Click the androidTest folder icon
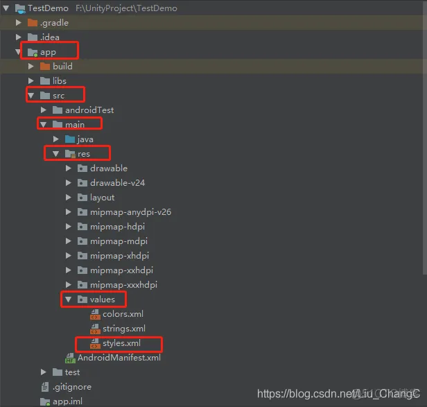Image resolution: width=427 pixels, height=407 pixels. click(58, 110)
